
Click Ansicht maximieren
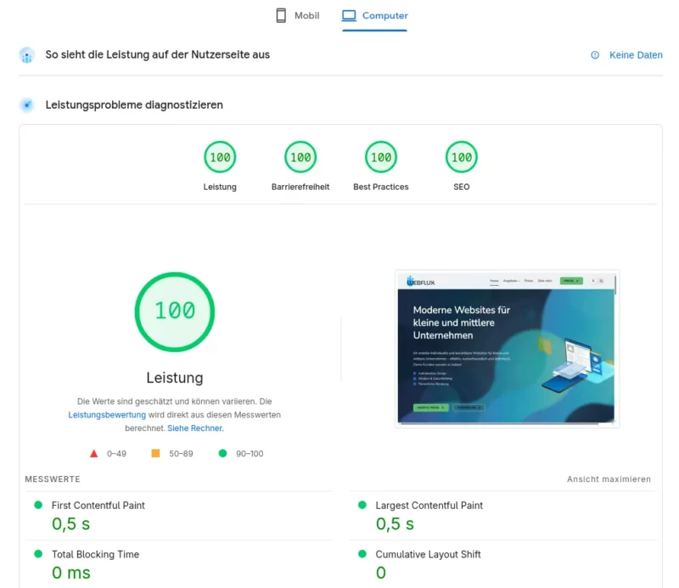609,479
